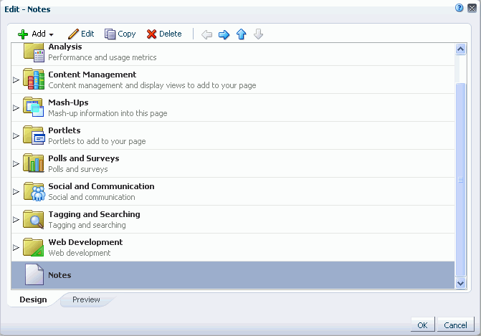Move item up with blue up arrow
The image size is (481, 336).
[x=242, y=34]
